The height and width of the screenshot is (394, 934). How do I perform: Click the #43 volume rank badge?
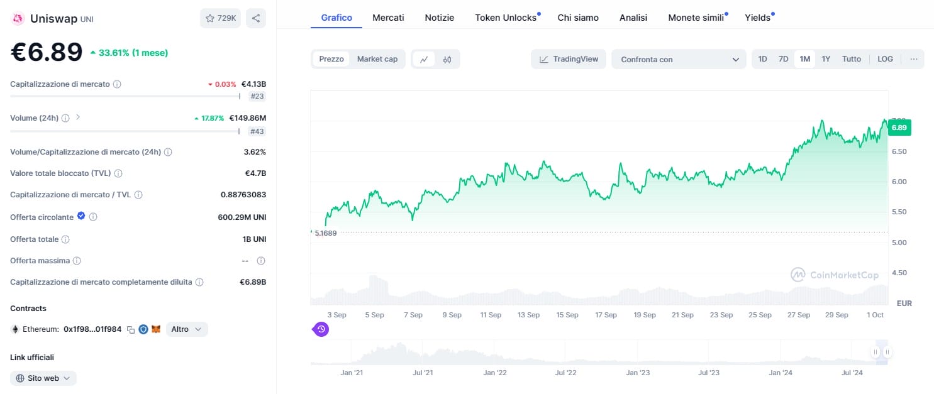pyautogui.click(x=257, y=131)
